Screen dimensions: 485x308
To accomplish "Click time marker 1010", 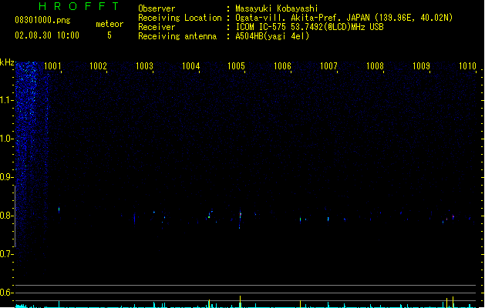I will [467, 66].
